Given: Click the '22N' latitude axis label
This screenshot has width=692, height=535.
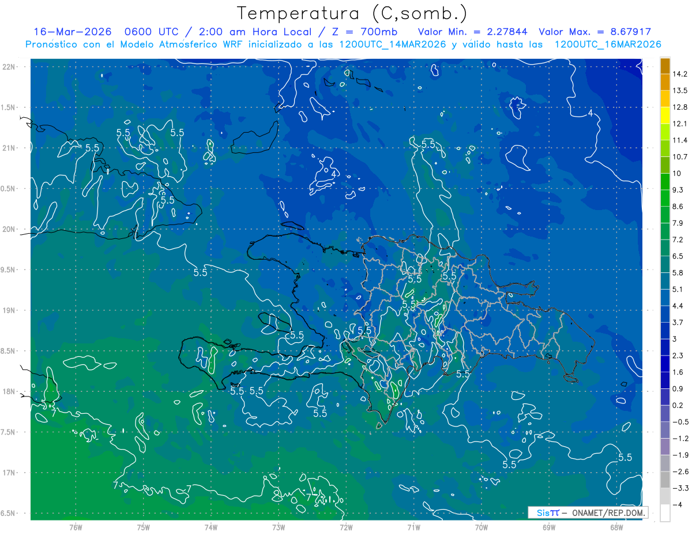Looking at the screenshot, I should point(9,67).
